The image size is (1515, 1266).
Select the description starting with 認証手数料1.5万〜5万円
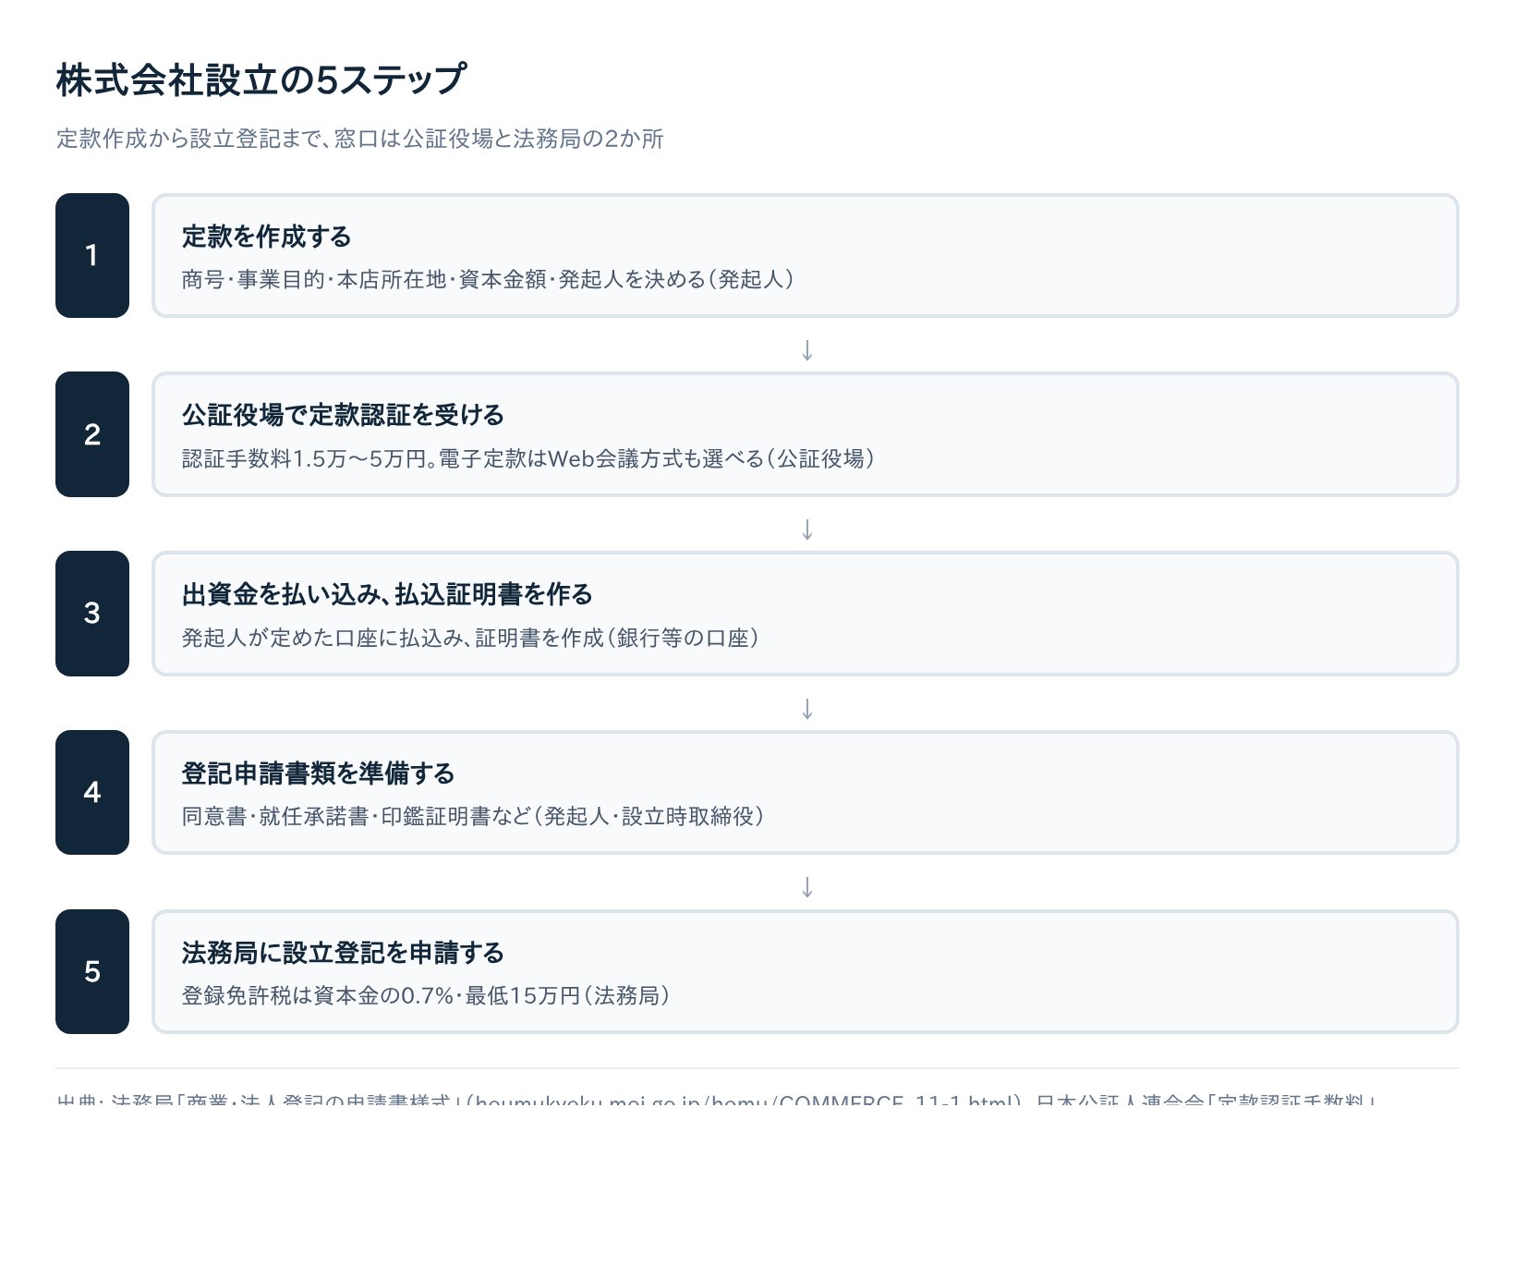pyautogui.click(x=528, y=458)
